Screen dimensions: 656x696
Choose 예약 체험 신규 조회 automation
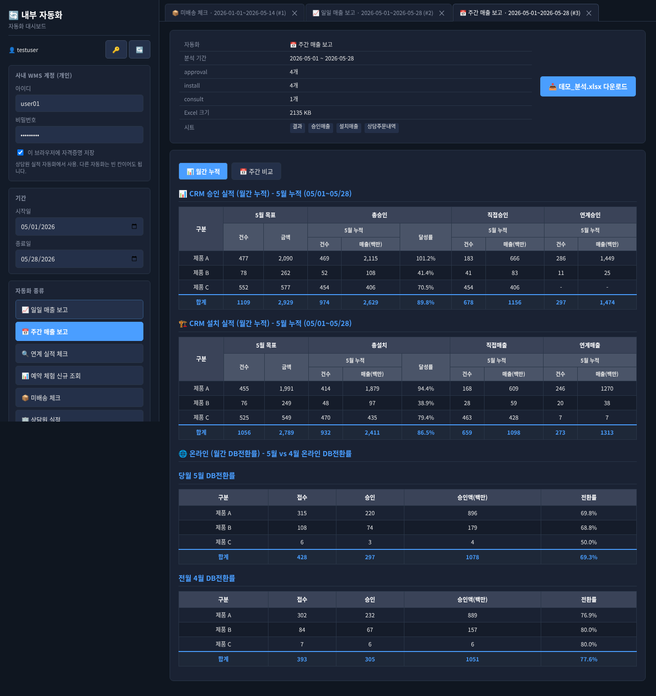coord(79,376)
